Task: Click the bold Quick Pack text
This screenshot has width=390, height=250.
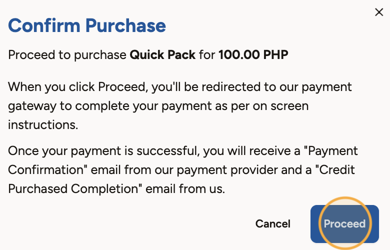Action: click(162, 54)
